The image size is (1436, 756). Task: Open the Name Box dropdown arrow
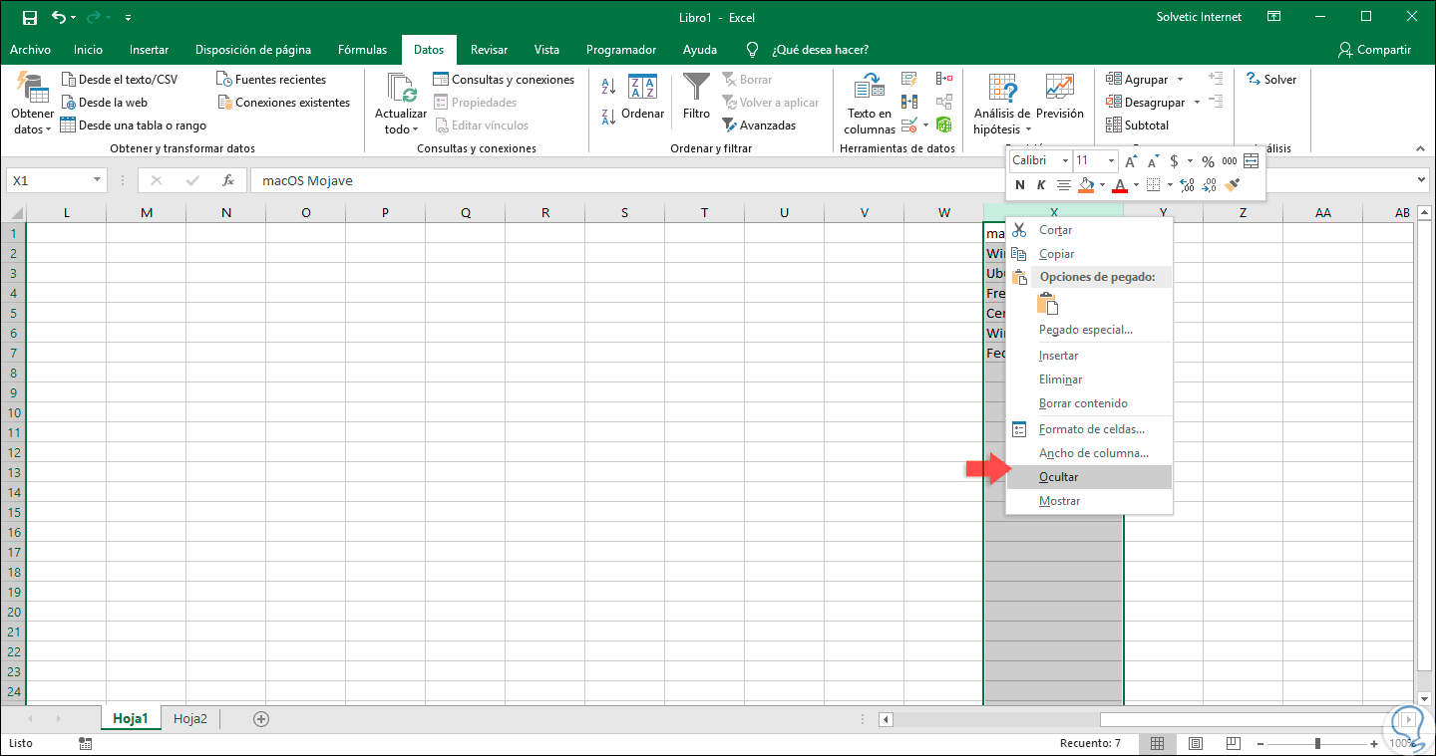(97, 180)
